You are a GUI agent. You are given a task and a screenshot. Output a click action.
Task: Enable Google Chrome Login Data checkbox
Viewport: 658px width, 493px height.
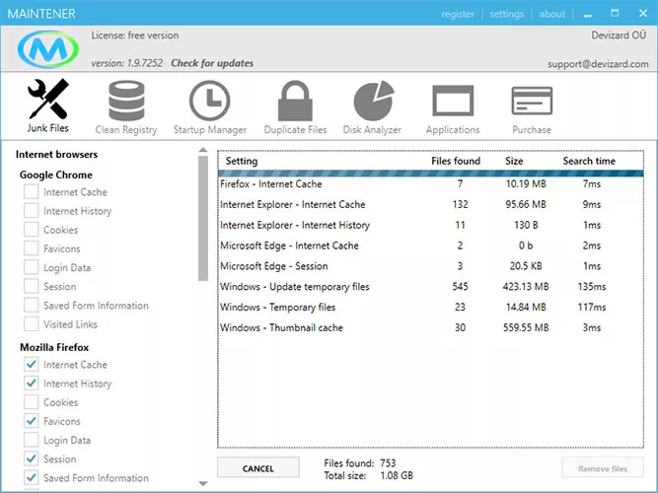click(x=31, y=267)
